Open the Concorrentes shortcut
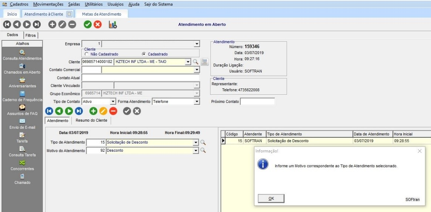431x212 pixels. (x=22, y=162)
